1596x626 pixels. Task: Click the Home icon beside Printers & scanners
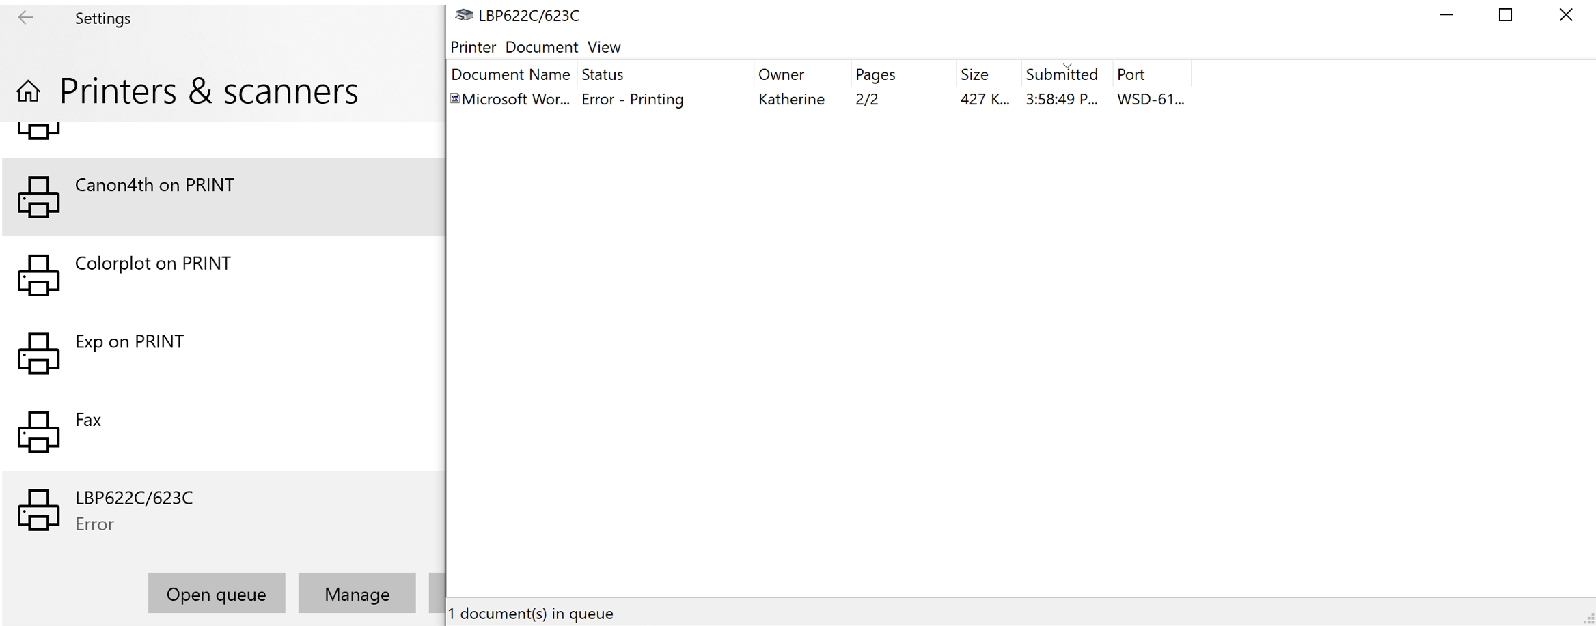29,91
